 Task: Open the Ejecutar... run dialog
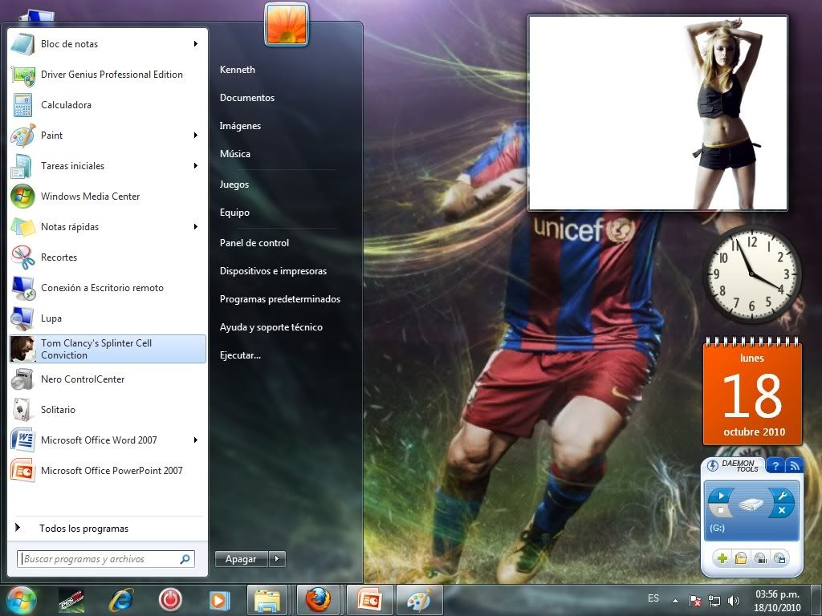pos(240,355)
